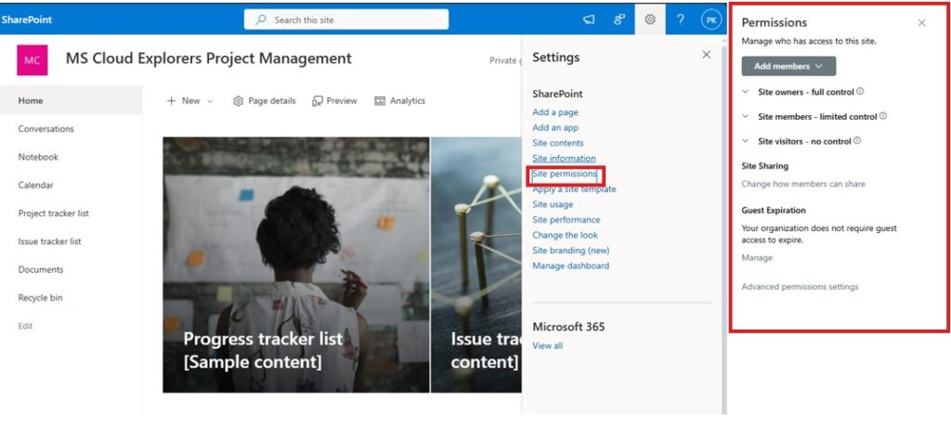Click the share network icon in header
This screenshot has height=427, width=951.
point(619,19)
